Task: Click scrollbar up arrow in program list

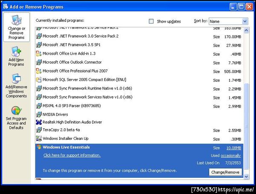Action: [246, 30]
